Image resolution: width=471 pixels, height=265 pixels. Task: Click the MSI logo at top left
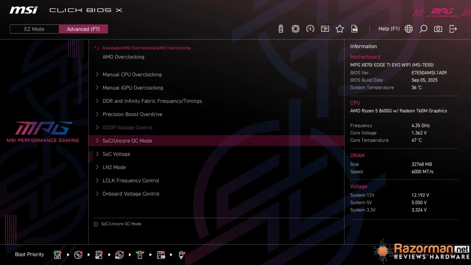23,10
